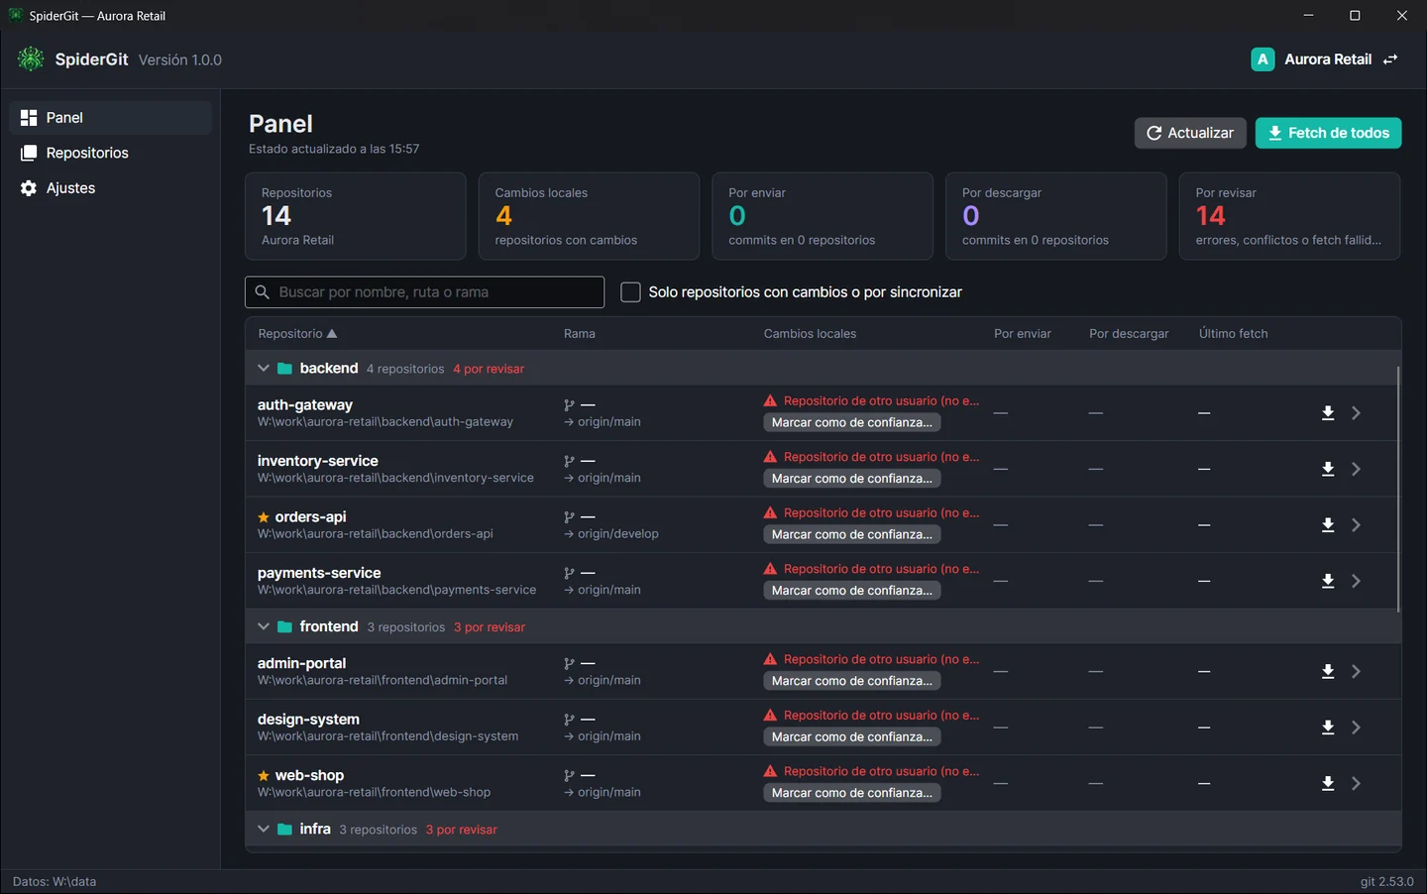Image resolution: width=1427 pixels, height=894 pixels.
Task: Fetch admin-portal with its download icon
Action: click(x=1328, y=672)
